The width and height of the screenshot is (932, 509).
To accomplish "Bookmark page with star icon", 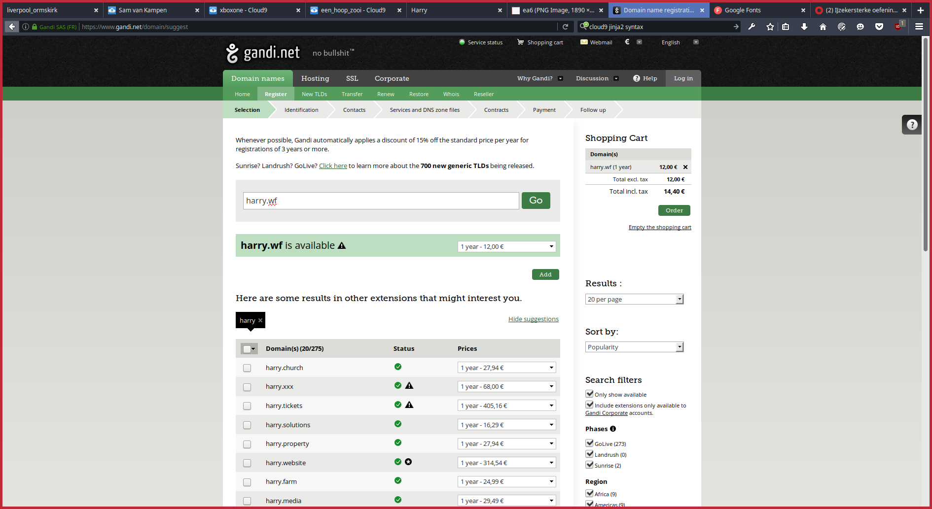I will click(x=770, y=27).
